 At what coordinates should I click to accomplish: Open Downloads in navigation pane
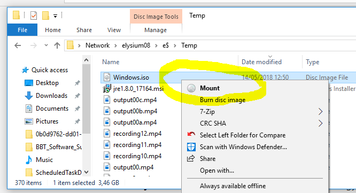click(51, 96)
